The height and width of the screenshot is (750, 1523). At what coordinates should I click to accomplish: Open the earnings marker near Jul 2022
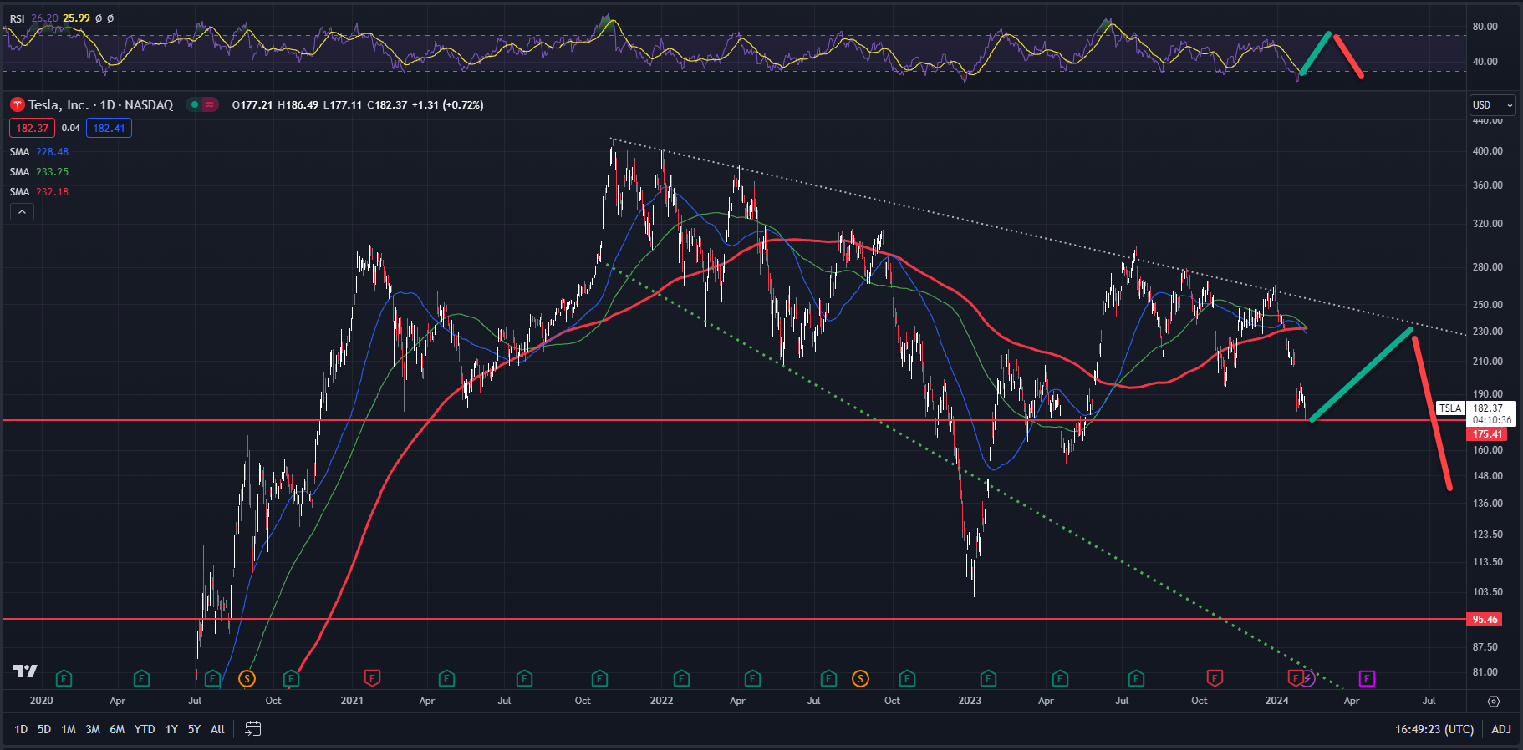pyautogui.click(x=828, y=679)
